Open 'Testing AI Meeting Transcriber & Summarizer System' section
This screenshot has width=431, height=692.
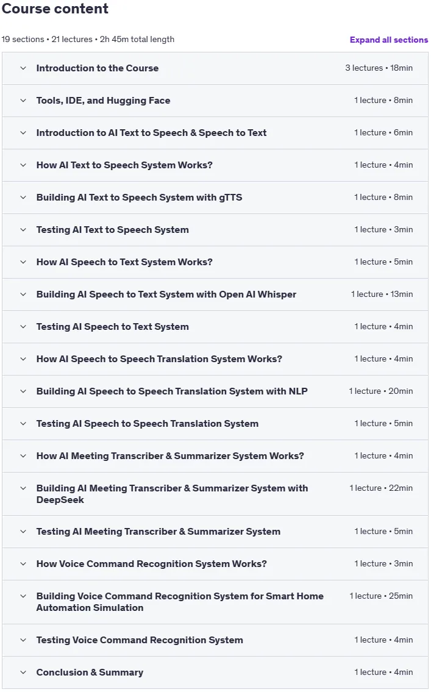point(215,532)
